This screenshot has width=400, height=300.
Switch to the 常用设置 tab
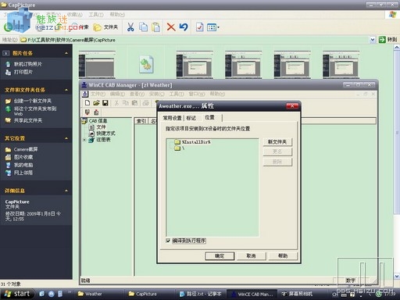coord(172,118)
